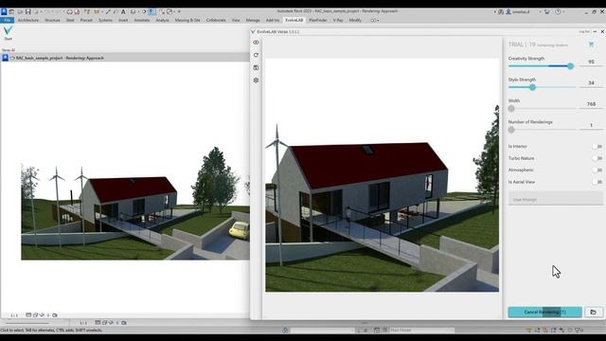Open the Manage ribbon tab
The height and width of the screenshot is (341, 606).
(x=253, y=20)
